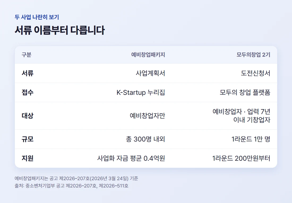Screen dimensions: 292x203
Task: Click the '사업계획서' cell
Action: click(150, 73)
